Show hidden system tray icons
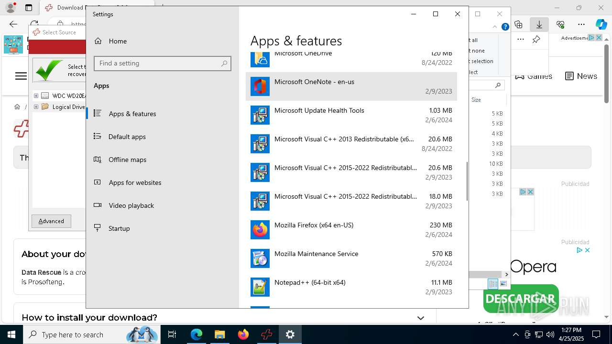The height and width of the screenshot is (344, 612). (516, 334)
